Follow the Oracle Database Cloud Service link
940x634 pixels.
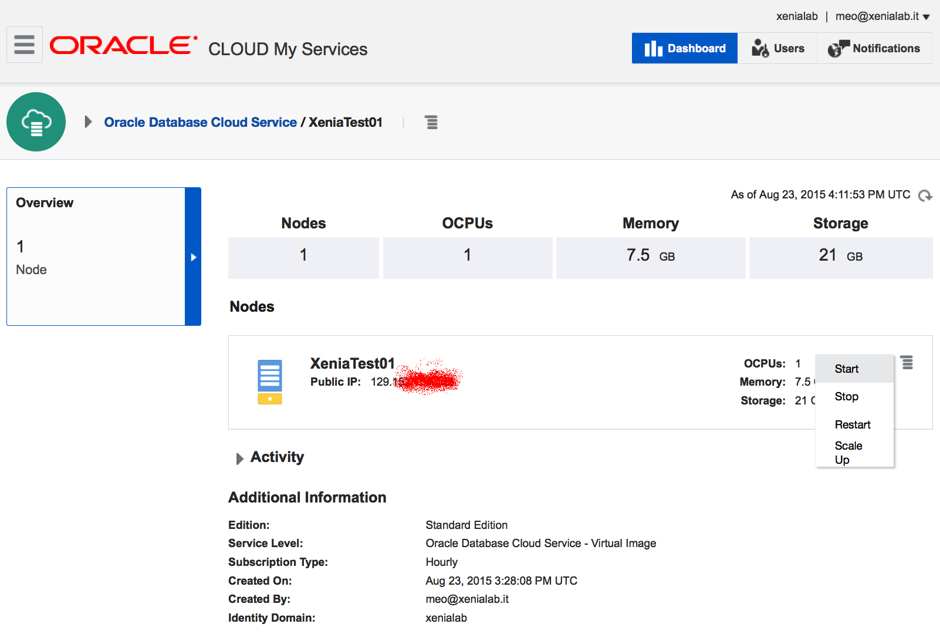(x=200, y=122)
